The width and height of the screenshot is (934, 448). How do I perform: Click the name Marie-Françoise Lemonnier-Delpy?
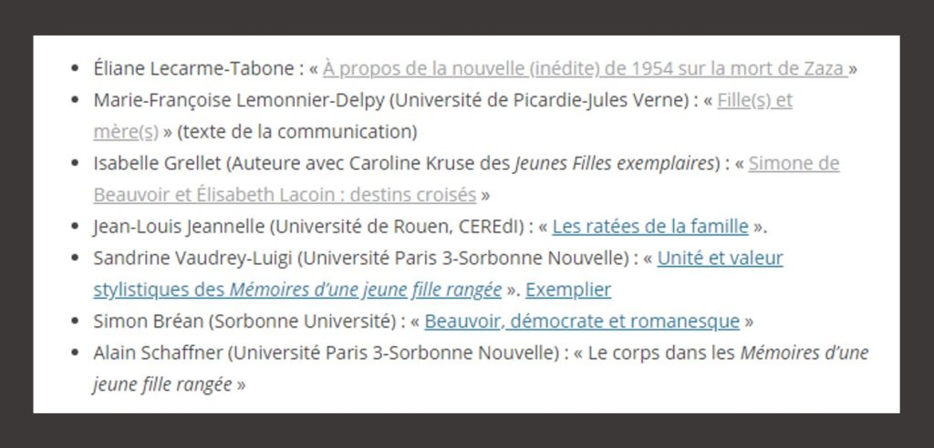[x=239, y=101]
